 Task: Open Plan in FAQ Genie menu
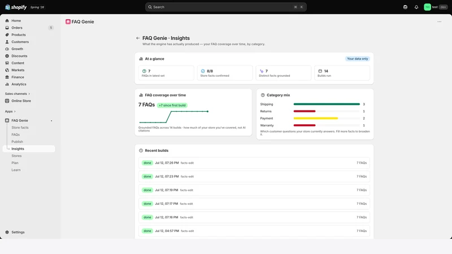pyautogui.click(x=15, y=163)
